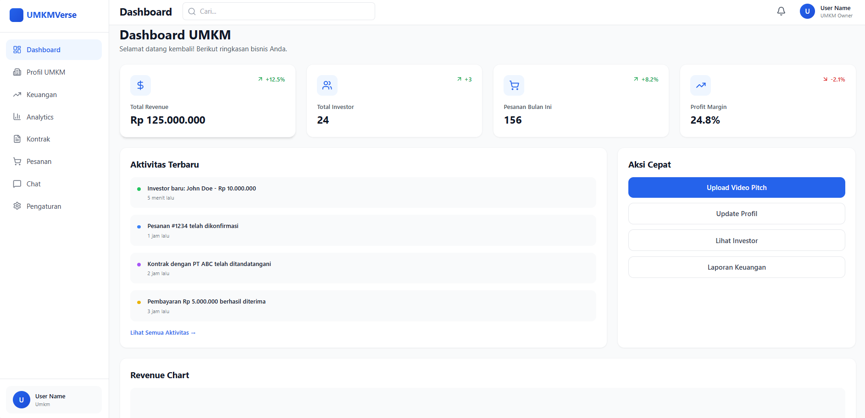Viewport: 865px width, 418px height.
Task: Click the Update Profil button
Action: pos(737,213)
